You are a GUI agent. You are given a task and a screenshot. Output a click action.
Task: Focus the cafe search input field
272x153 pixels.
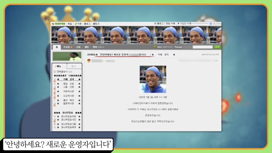coord(202,47)
